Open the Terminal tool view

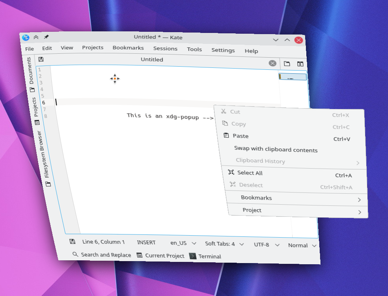tap(205, 256)
